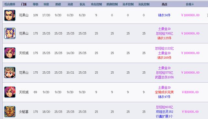Sort by 法抗控制 column header
The height and width of the screenshot is (119, 208).
click(x=144, y=4)
